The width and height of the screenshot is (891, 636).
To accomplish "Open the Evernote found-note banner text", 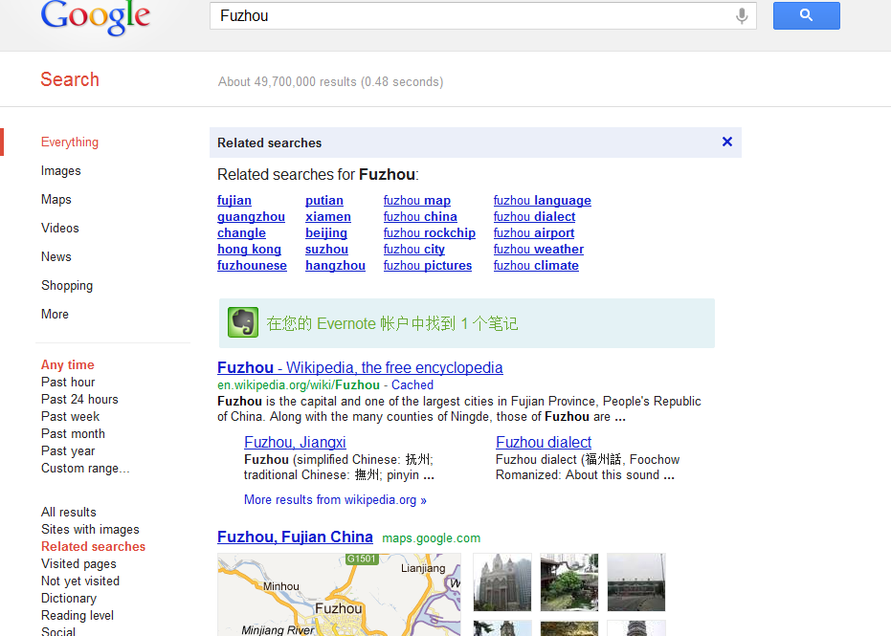I will click(x=392, y=323).
